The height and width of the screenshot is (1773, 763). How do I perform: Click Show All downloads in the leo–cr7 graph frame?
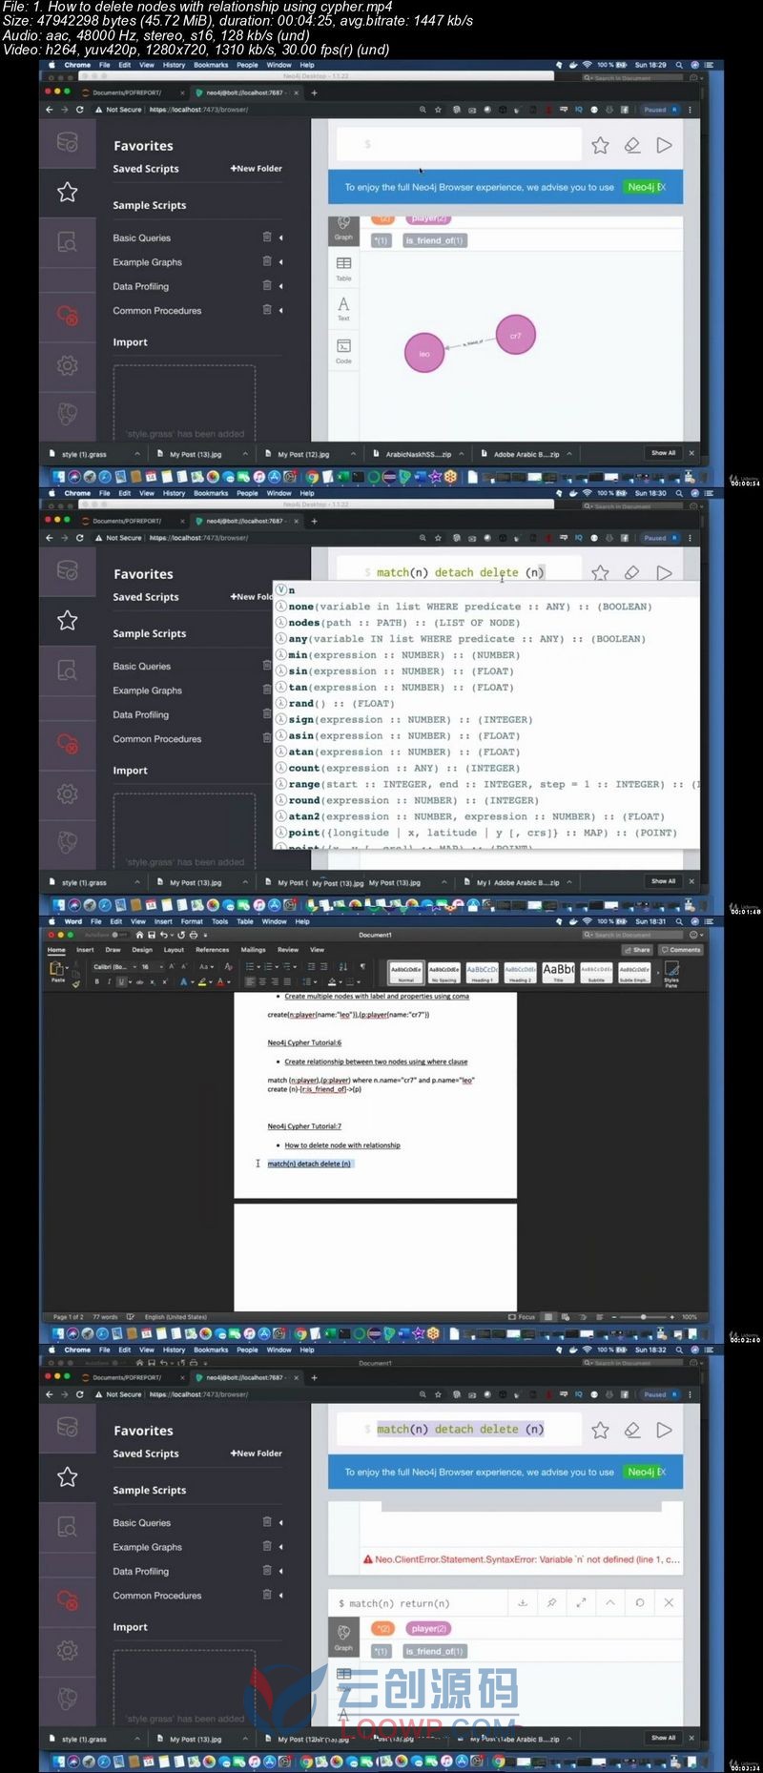[663, 453]
